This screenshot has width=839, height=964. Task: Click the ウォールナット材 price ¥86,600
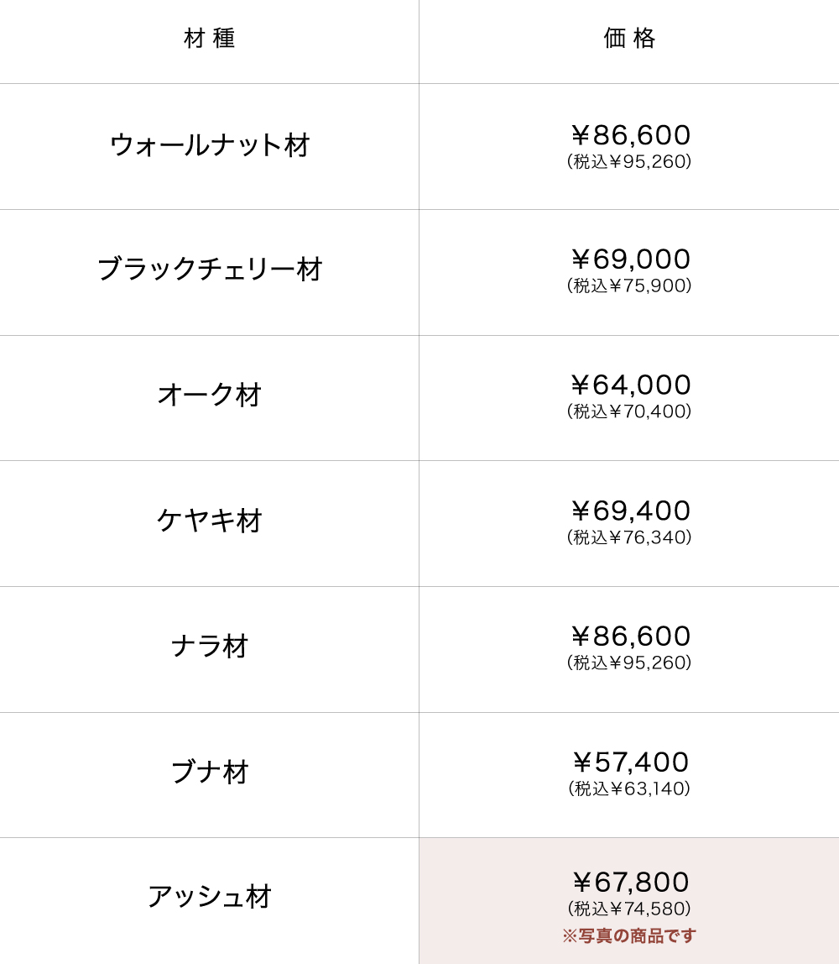630,135
